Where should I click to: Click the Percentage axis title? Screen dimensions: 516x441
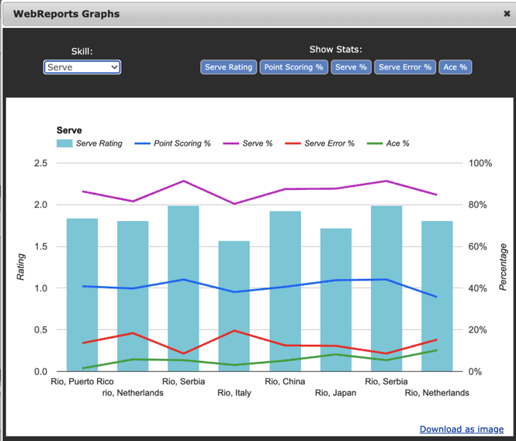(x=503, y=267)
